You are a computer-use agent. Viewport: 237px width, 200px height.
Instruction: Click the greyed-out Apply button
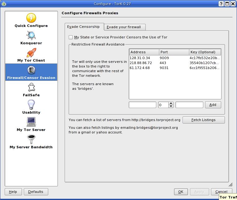199,192
